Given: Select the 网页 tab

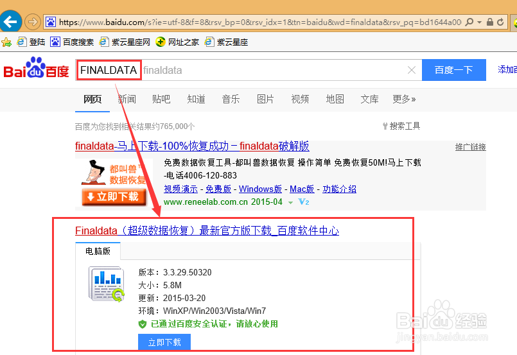Looking at the screenshot, I should (x=92, y=99).
